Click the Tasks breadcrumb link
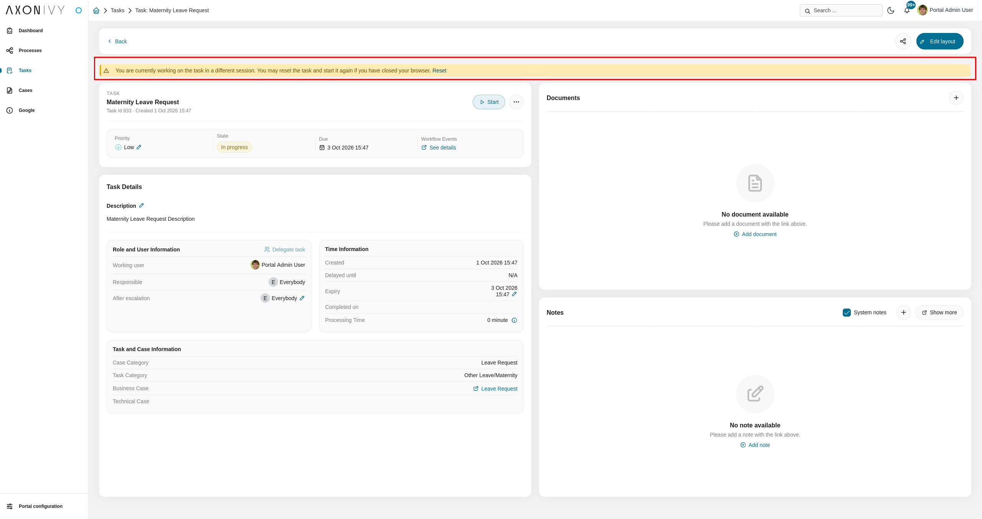982x519 pixels. coord(117,10)
